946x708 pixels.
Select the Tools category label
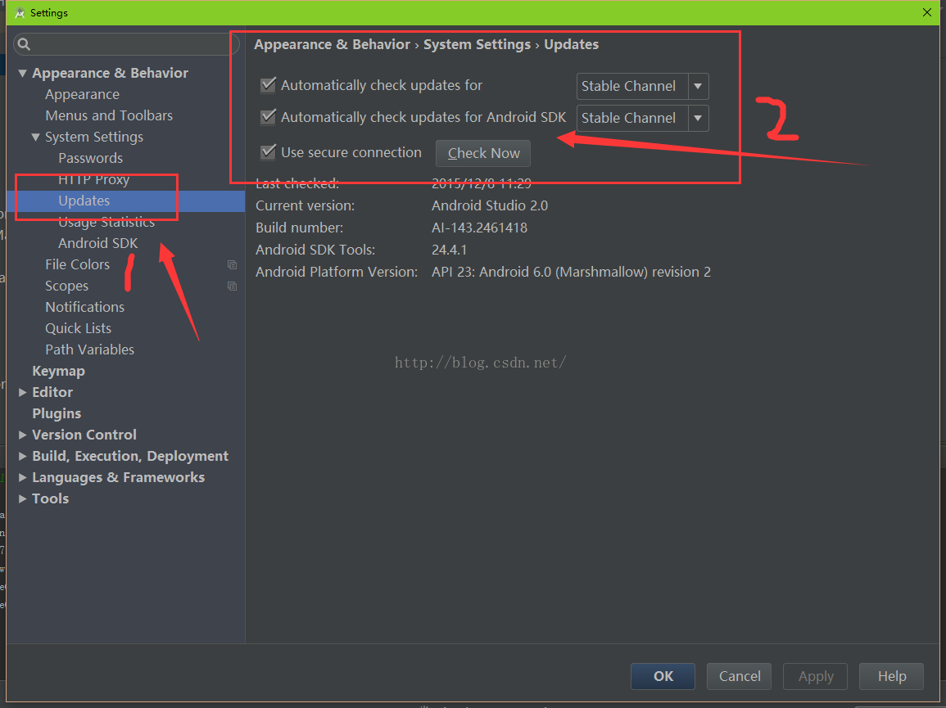pyautogui.click(x=50, y=498)
